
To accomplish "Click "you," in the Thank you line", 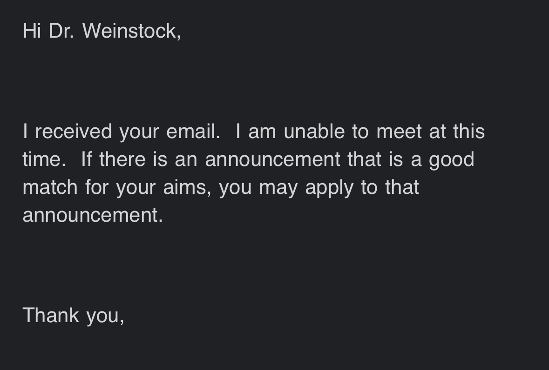I will point(105,315).
